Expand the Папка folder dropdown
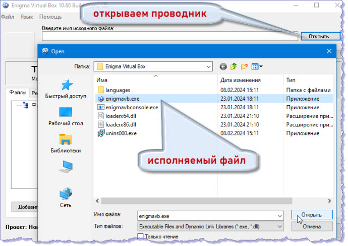 point(208,66)
